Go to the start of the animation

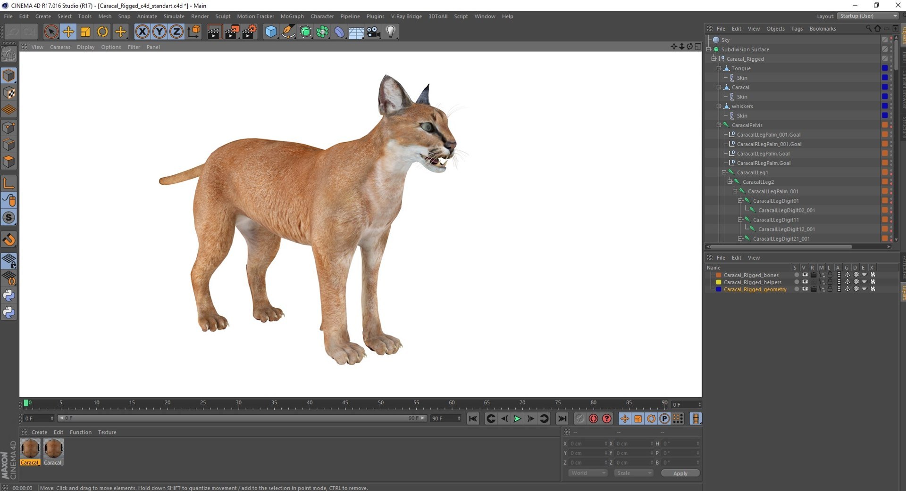473,418
